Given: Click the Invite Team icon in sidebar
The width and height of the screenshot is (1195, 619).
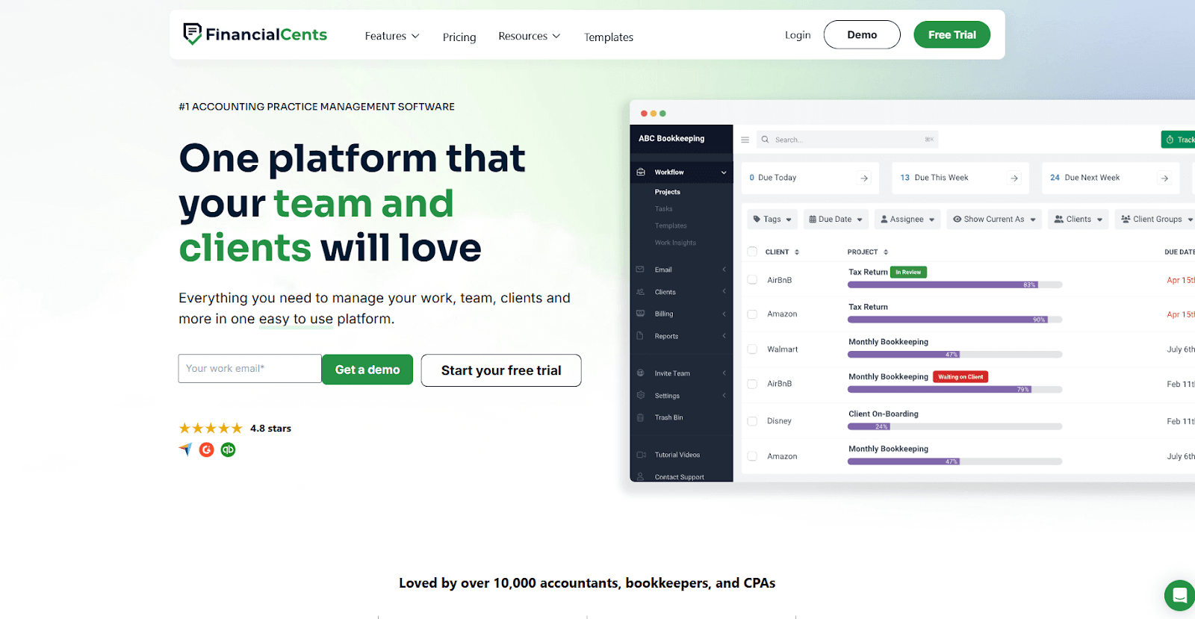Looking at the screenshot, I should click(x=640, y=373).
